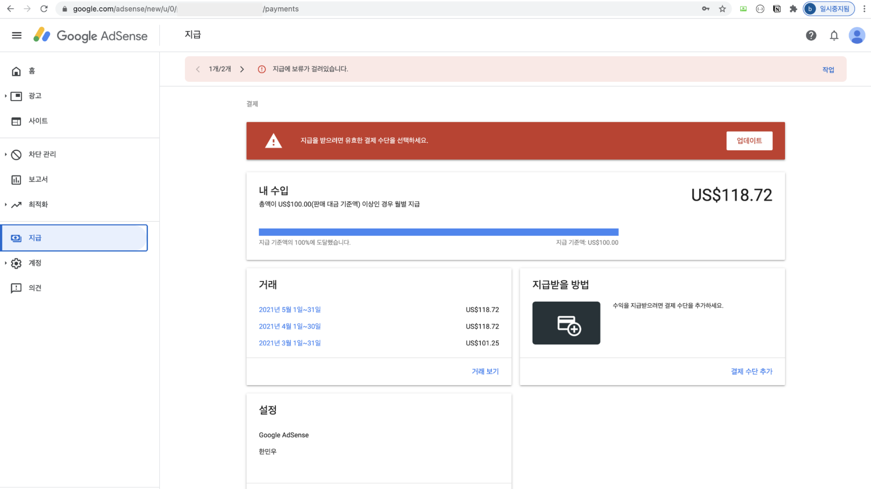Open the 보고서 sidebar item
This screenshot has width=871, height=489.
(38, 179)
